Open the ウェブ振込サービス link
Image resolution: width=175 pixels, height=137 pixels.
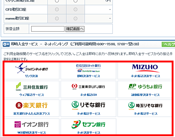point(32,95)
